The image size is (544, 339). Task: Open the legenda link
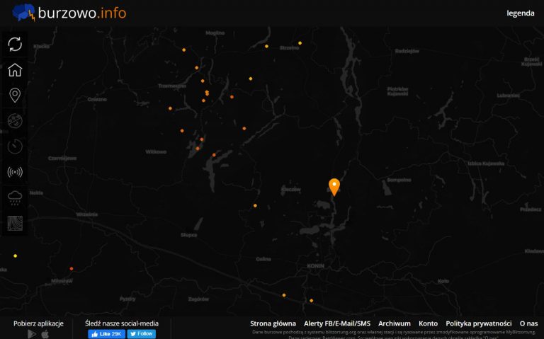pyautogui.click(x=520, y=13)
